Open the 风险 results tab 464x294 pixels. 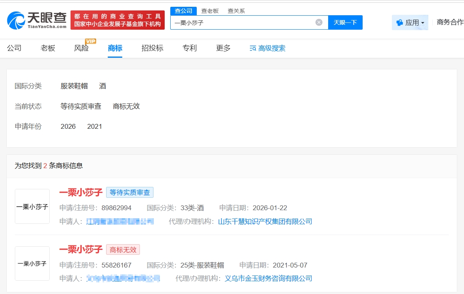(x=81, y=48)
